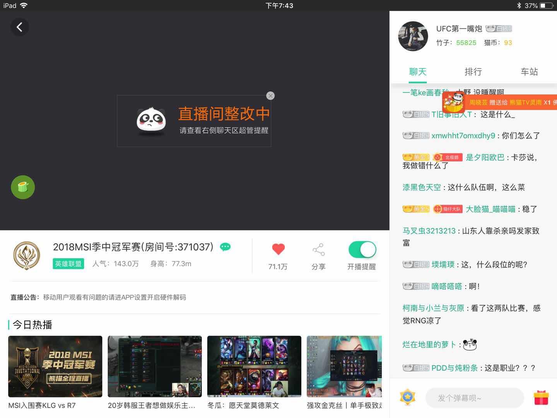The width and height of the screenshot is (557, 418).
Task: Tap the gold level badge before 是夕阳欧巴
Action: pyautogui.click(x=416, y=157)
